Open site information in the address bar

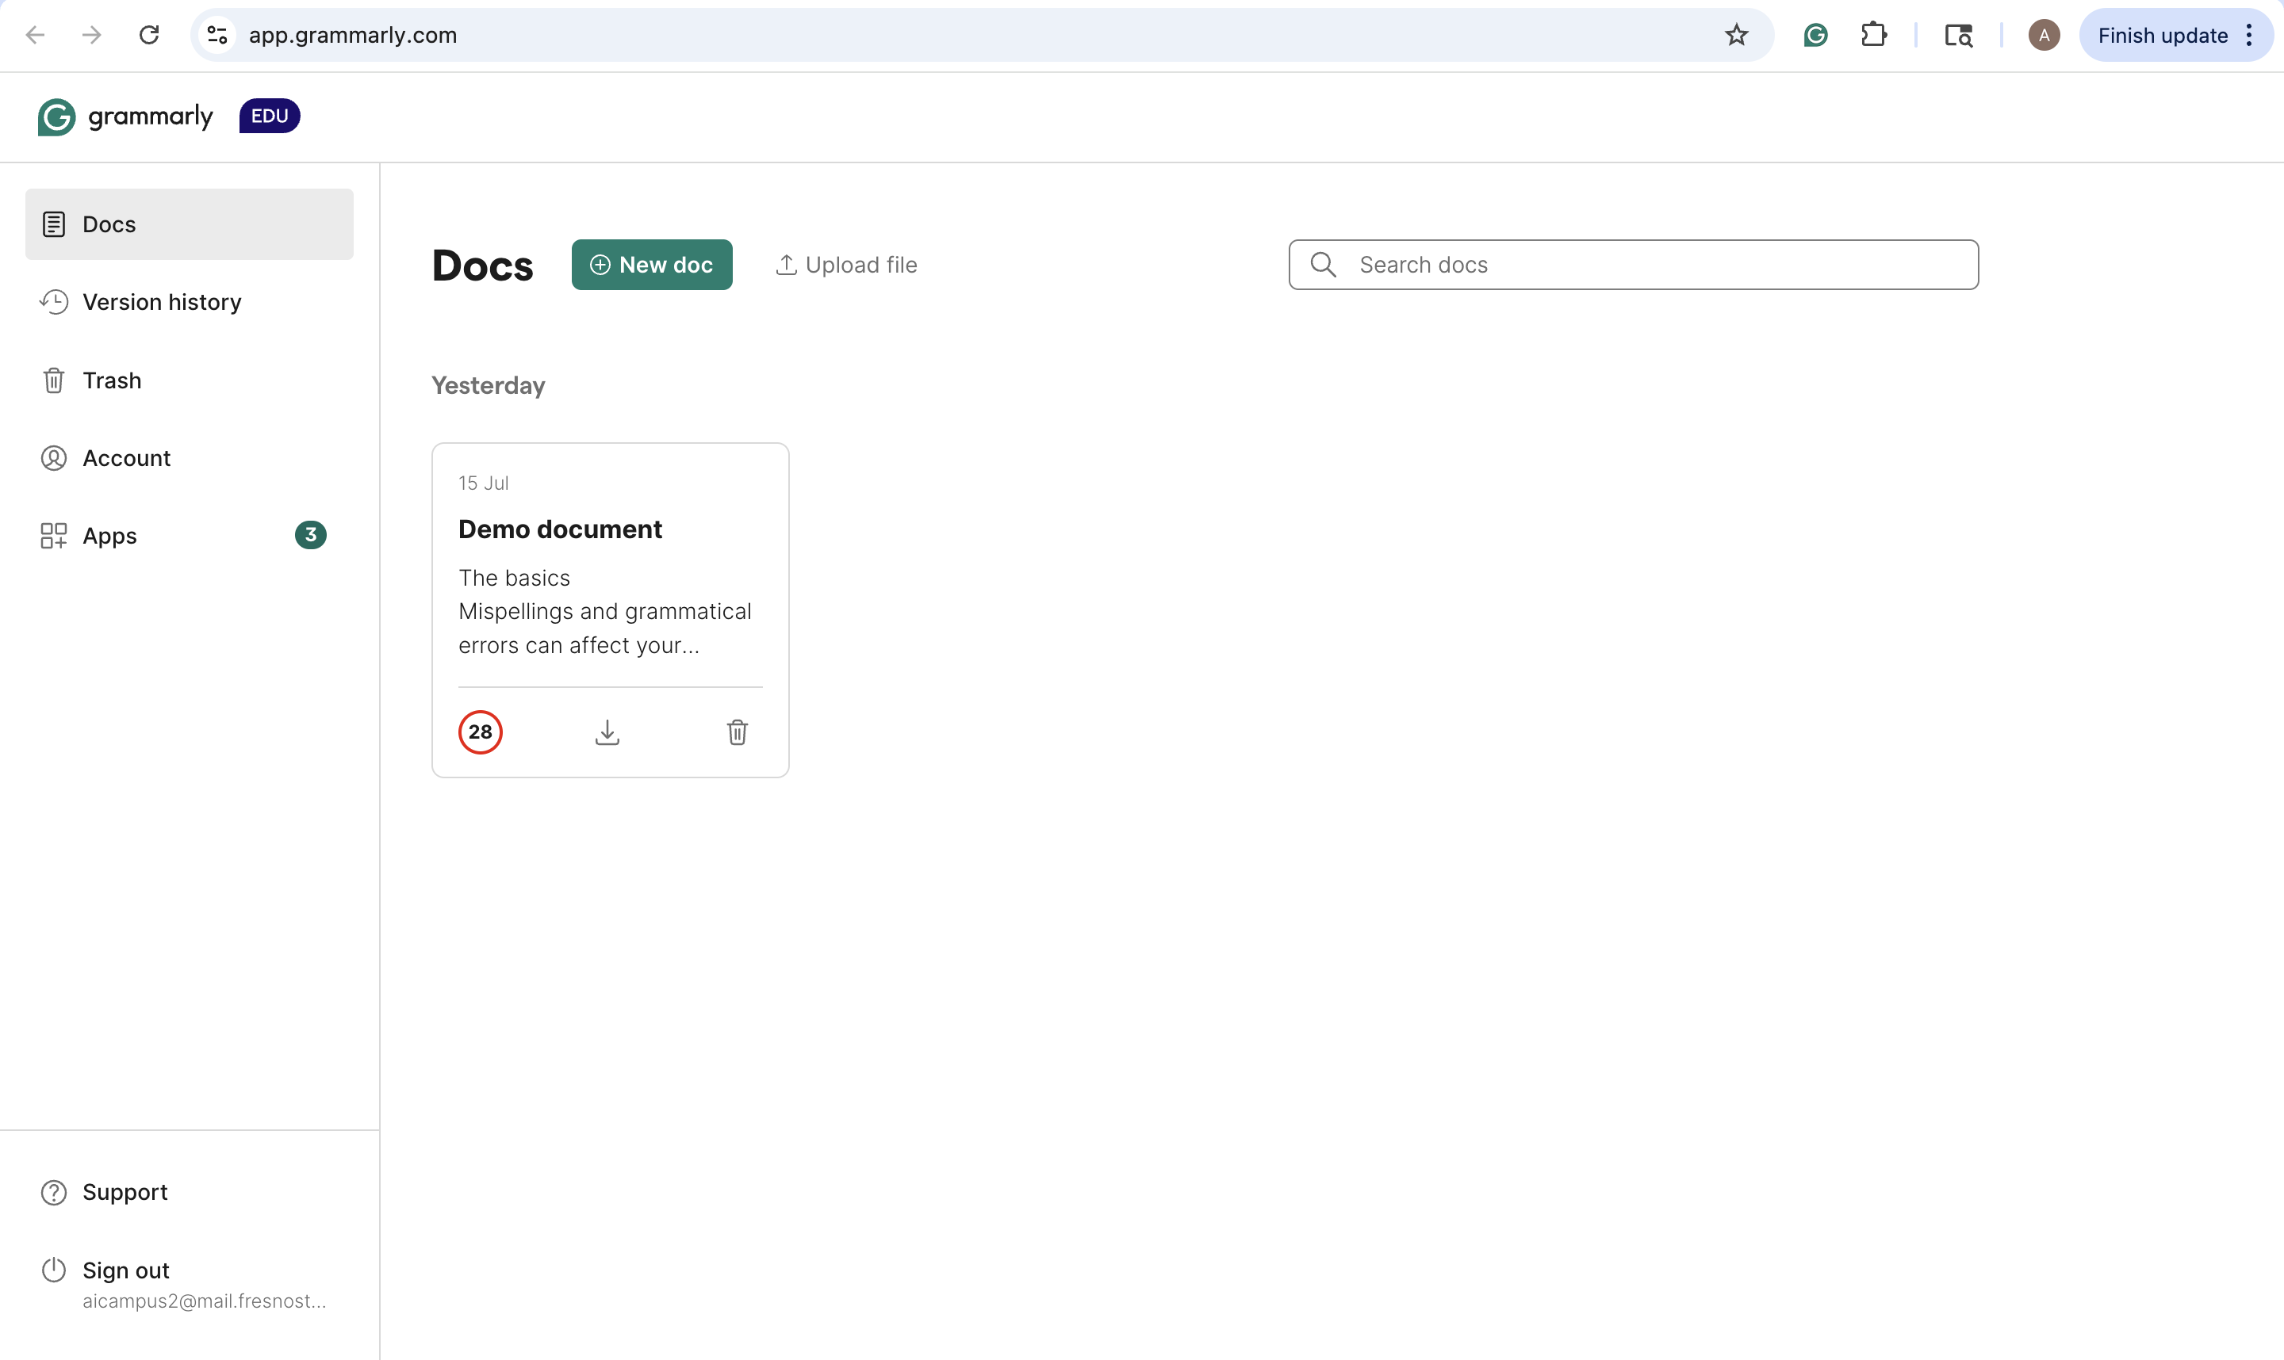(217, 35)
